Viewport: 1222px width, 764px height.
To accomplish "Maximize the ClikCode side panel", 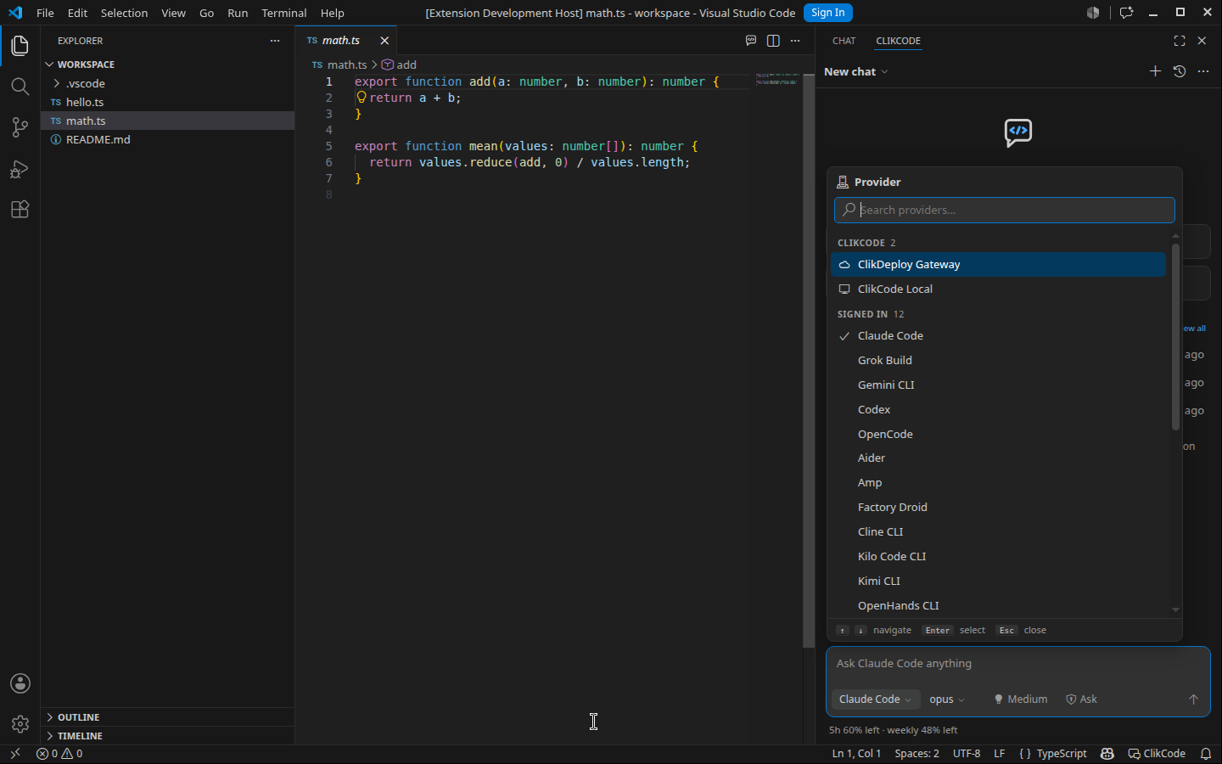I will point(1180,41).
